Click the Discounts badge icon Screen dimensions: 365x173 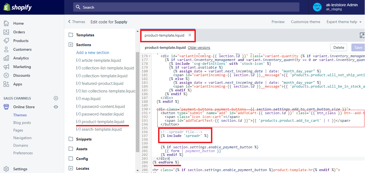coord(6,75)
